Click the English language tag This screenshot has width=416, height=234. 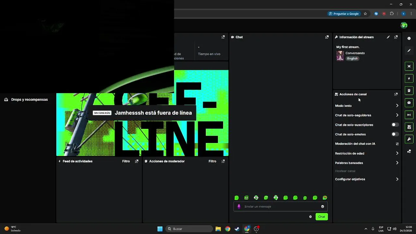point(352,58)
